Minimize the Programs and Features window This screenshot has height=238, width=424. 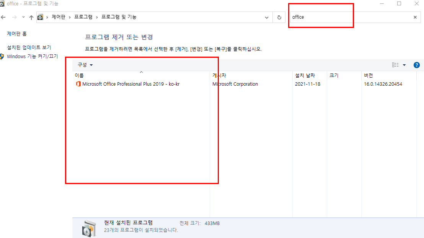coord(382,3)
